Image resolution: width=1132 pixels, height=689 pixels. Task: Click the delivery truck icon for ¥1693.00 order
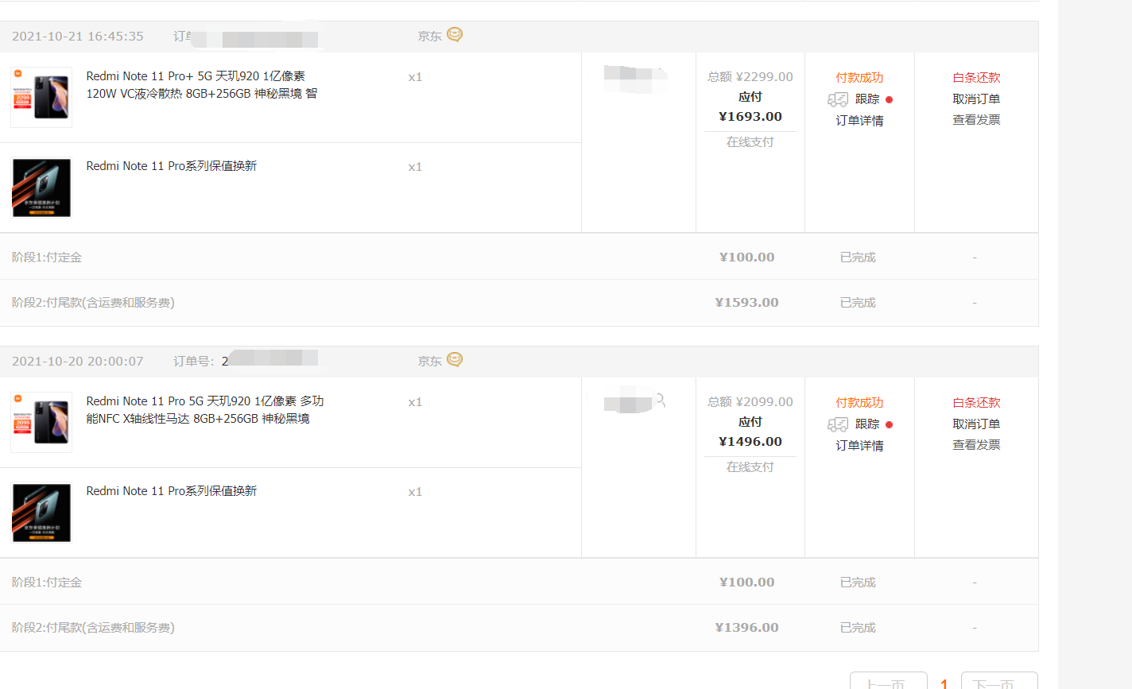click(x=838, y=99)
